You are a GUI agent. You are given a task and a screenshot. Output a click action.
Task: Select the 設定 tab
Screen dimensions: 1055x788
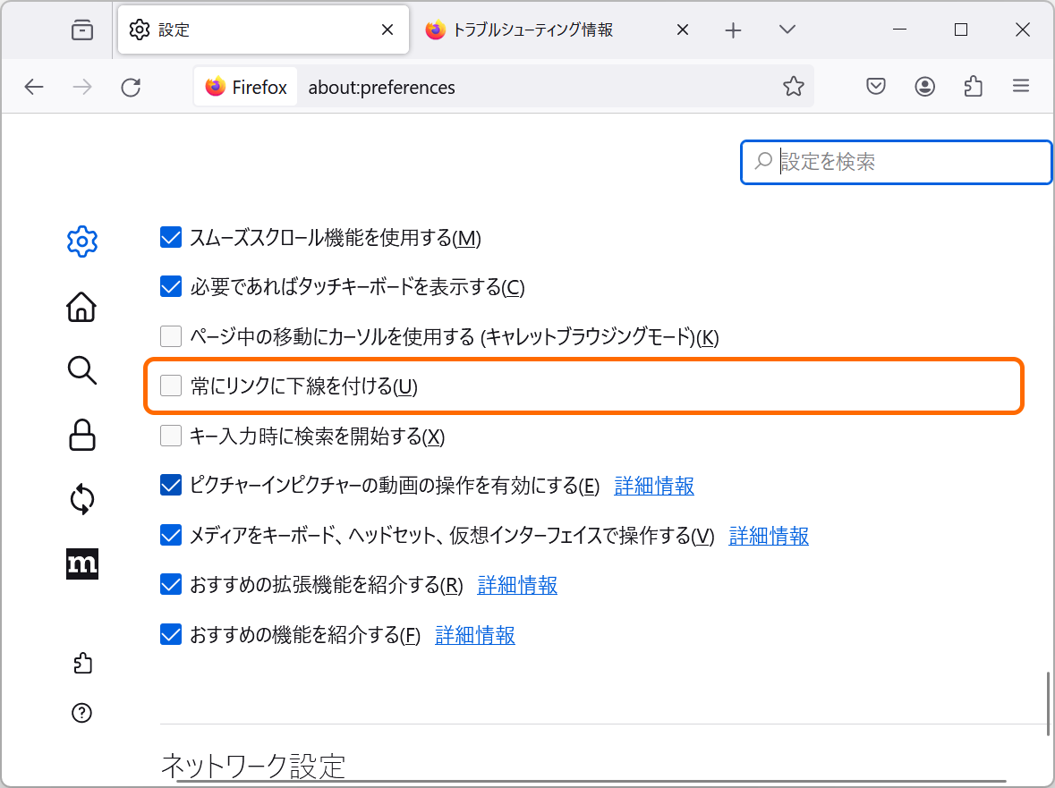coord(259,30)
